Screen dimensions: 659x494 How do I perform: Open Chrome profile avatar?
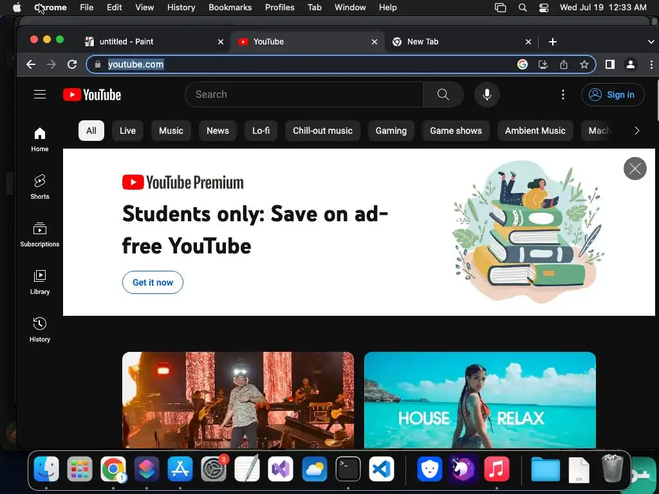coord(631,64)
